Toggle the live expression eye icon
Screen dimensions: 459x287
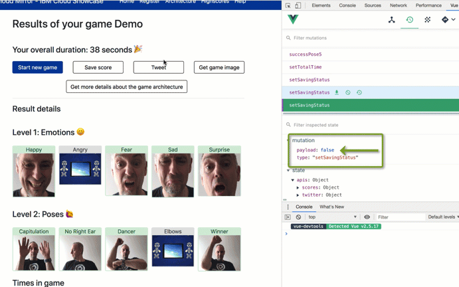pos(367,217)
